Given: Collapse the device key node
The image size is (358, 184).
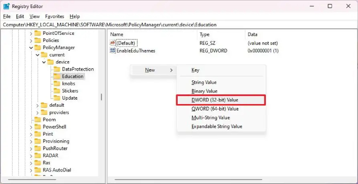Looking at the screenshot, I should pyautogui.click(x=44, y=62).
